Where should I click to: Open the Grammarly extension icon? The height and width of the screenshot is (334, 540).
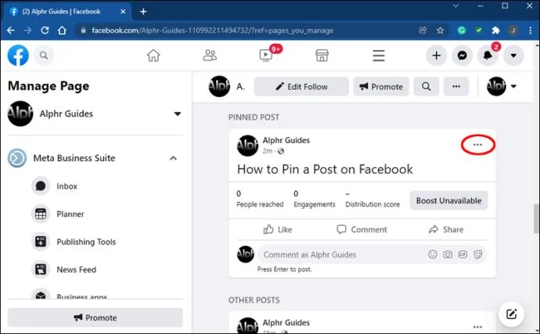462,31
